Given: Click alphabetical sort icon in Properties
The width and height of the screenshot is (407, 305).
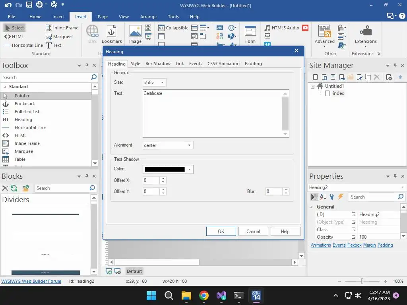Looking at the screenshot, I should pyautogui.click(x=323, y=197).
